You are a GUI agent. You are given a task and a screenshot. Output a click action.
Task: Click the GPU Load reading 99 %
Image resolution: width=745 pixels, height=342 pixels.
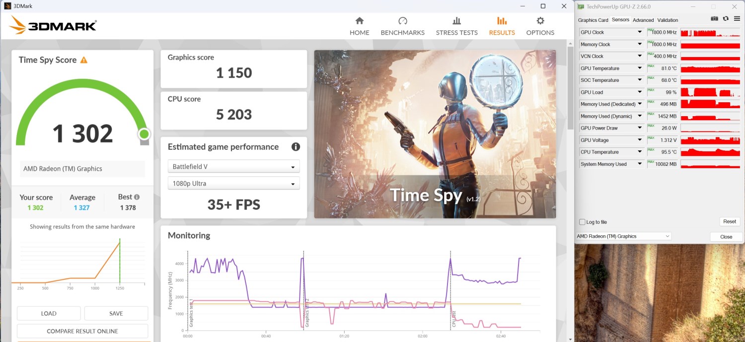click(x=671, y=92)
